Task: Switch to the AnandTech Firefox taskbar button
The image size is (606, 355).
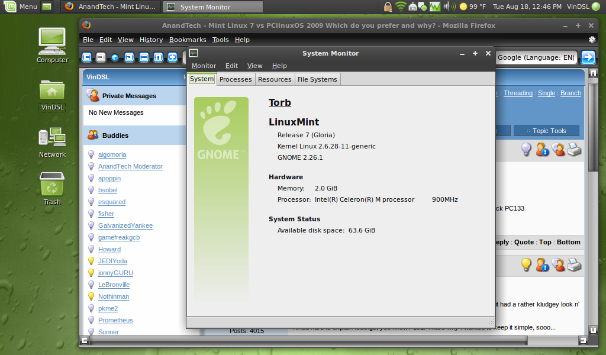Action: point(111,7)
